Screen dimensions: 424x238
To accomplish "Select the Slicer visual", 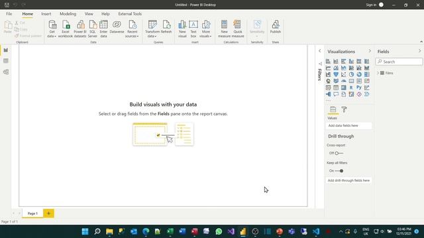I will click(328, 87).
